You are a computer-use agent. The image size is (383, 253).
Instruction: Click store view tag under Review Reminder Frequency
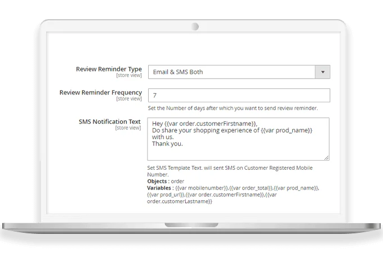click(x=129, y=99)
